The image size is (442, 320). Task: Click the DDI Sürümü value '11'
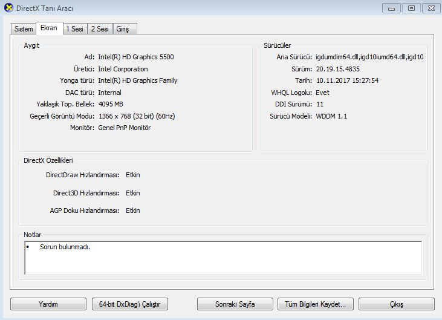pyautogui.click(x=320, y=104)
